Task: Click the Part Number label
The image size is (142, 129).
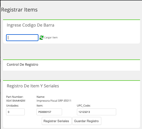Action: click(x=15, y=97)
